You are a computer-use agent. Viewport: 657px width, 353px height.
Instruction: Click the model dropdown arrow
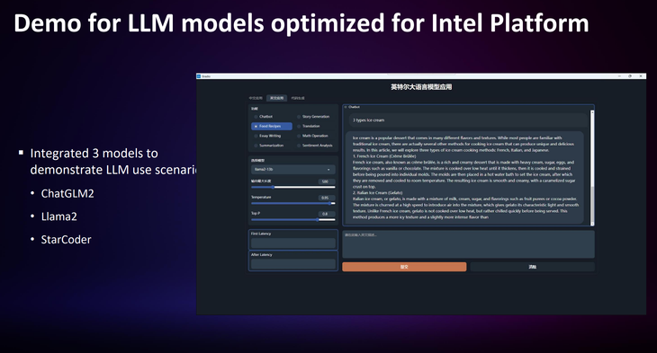pos(328,170)
